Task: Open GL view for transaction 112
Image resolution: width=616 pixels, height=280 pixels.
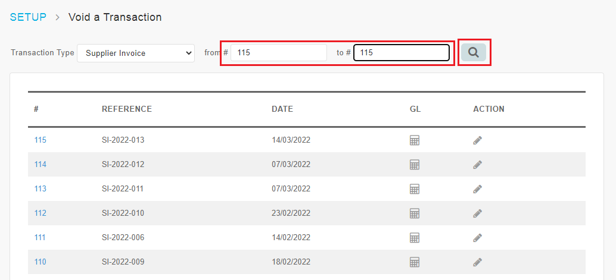Action: click(415, 213)
